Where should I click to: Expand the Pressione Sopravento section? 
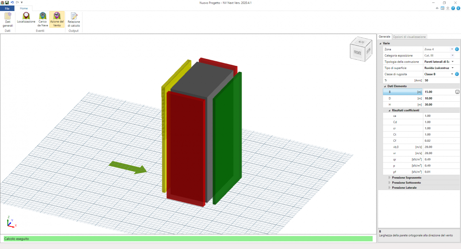[x=389, y=178]
